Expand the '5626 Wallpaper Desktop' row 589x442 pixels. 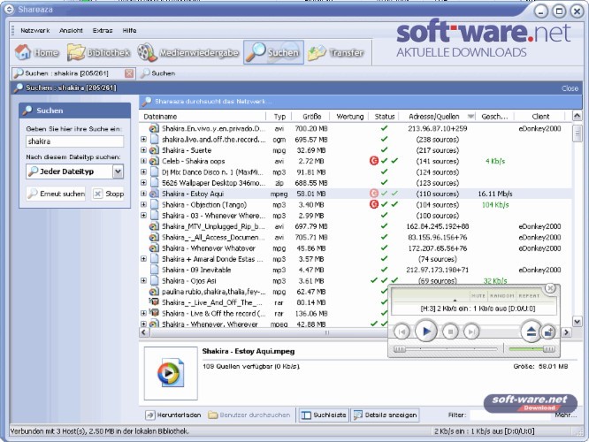[143, 183]
